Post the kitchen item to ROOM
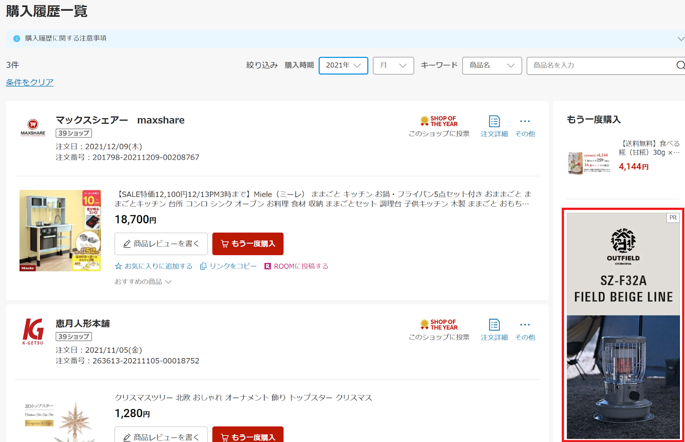The height and width of the screenshot is (442, 685). click(x=296, y=266)
